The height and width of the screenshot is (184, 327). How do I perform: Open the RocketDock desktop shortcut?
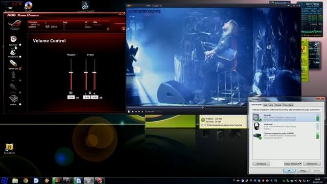tap(9, 149)
